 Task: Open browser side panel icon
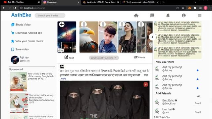point(200,8)
